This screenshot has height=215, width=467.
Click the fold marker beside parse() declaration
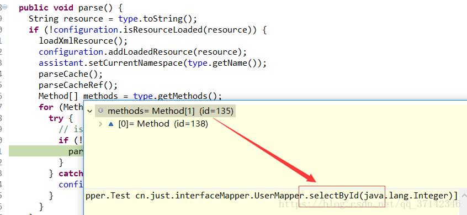click(5, 7)
